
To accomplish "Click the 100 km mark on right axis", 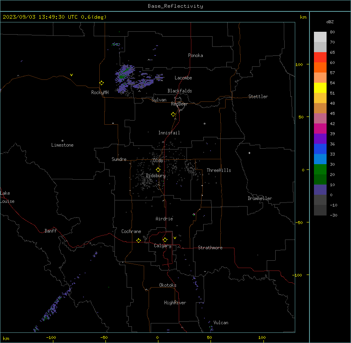I will click(299, 64).
